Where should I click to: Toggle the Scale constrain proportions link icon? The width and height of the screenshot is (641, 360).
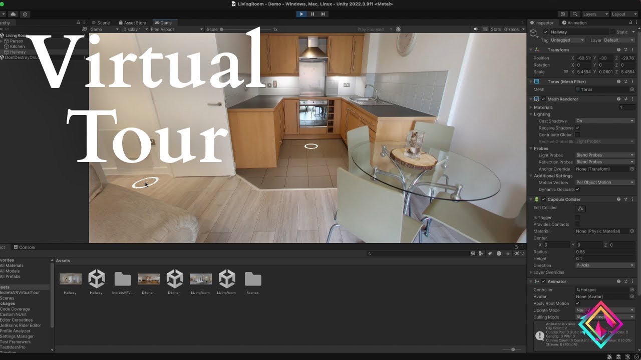[x=565, y=71]
